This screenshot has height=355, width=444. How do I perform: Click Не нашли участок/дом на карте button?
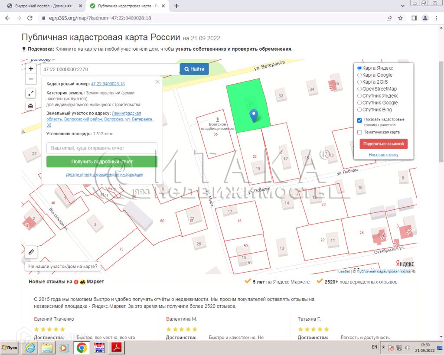tap(62, 267)
